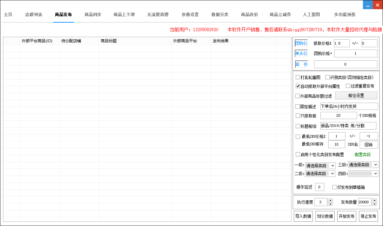
Task: Uncheck 自动抓取外部平台属性 option
Action: [x=298, y=86]
